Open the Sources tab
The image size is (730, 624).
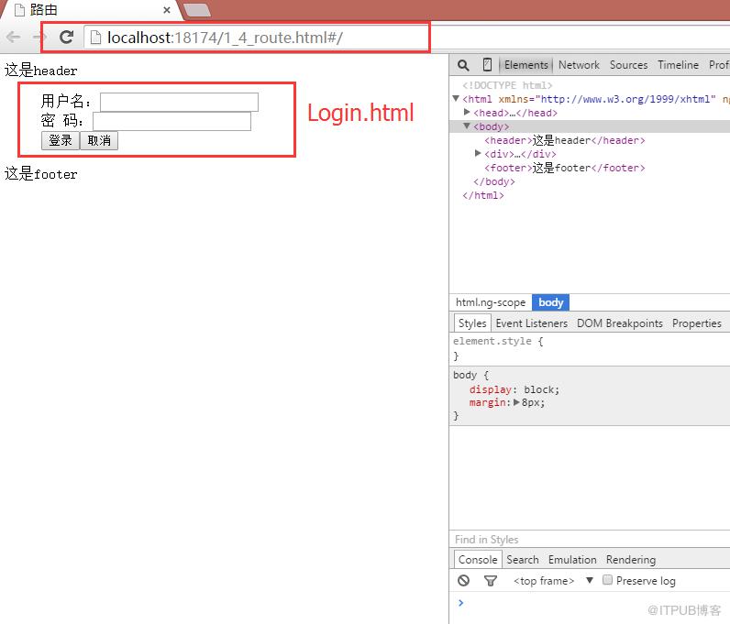628,65
